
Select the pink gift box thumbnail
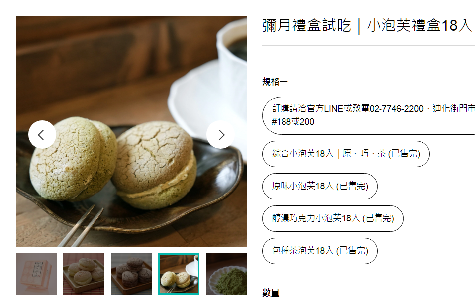coord(36,274)
